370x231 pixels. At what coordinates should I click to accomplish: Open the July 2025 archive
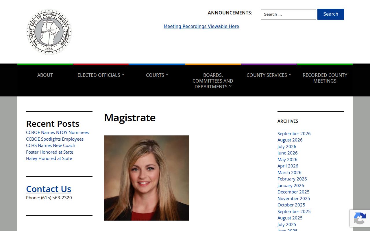click(x=287, y=224)
